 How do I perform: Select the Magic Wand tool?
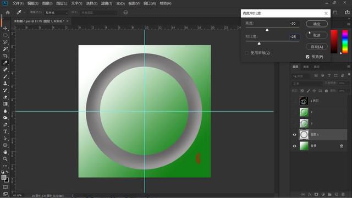click(5, 49)
